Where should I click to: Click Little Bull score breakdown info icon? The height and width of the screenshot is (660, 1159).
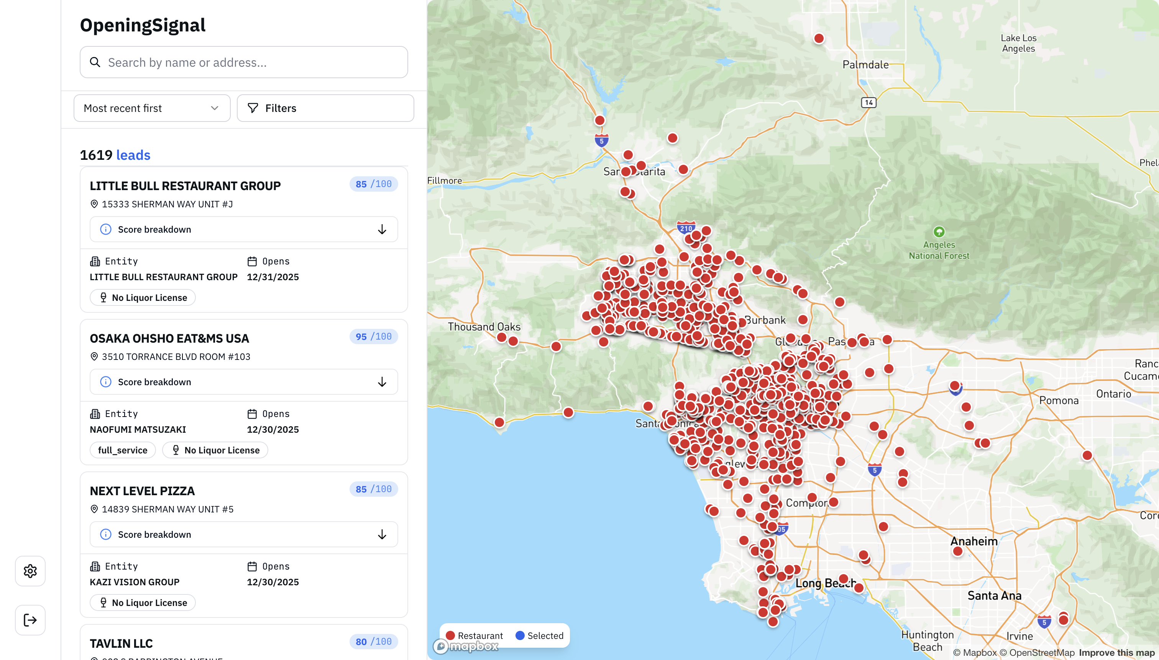coord(106,229)
